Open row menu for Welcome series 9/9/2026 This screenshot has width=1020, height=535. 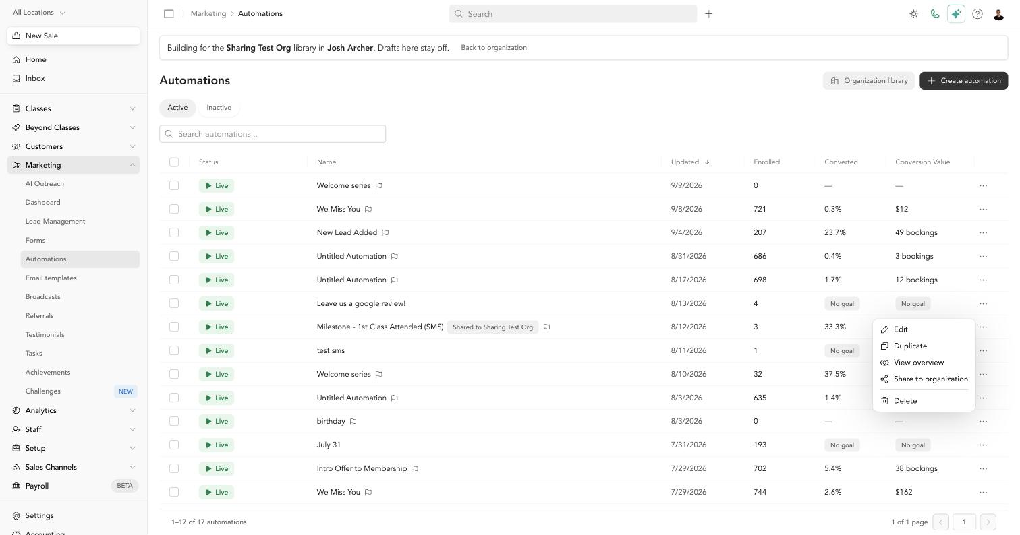click(x=983, y=185)
